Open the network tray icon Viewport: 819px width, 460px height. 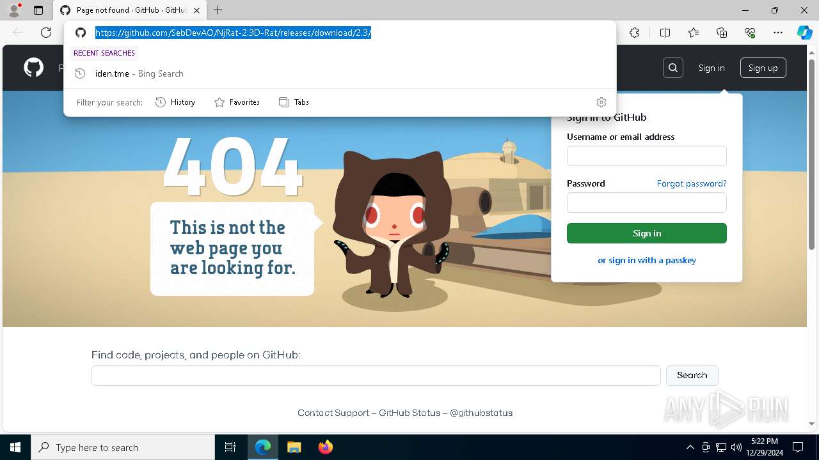(721, 447)
